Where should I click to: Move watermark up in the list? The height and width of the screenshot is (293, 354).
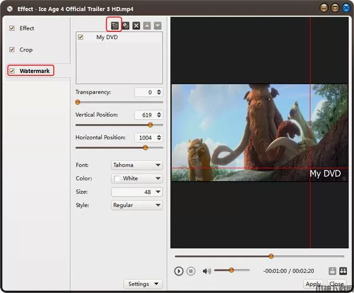(x=147, y=25)
